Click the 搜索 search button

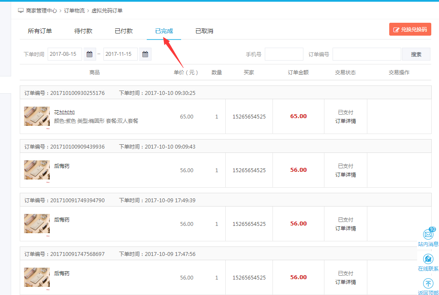click(416, 55)
